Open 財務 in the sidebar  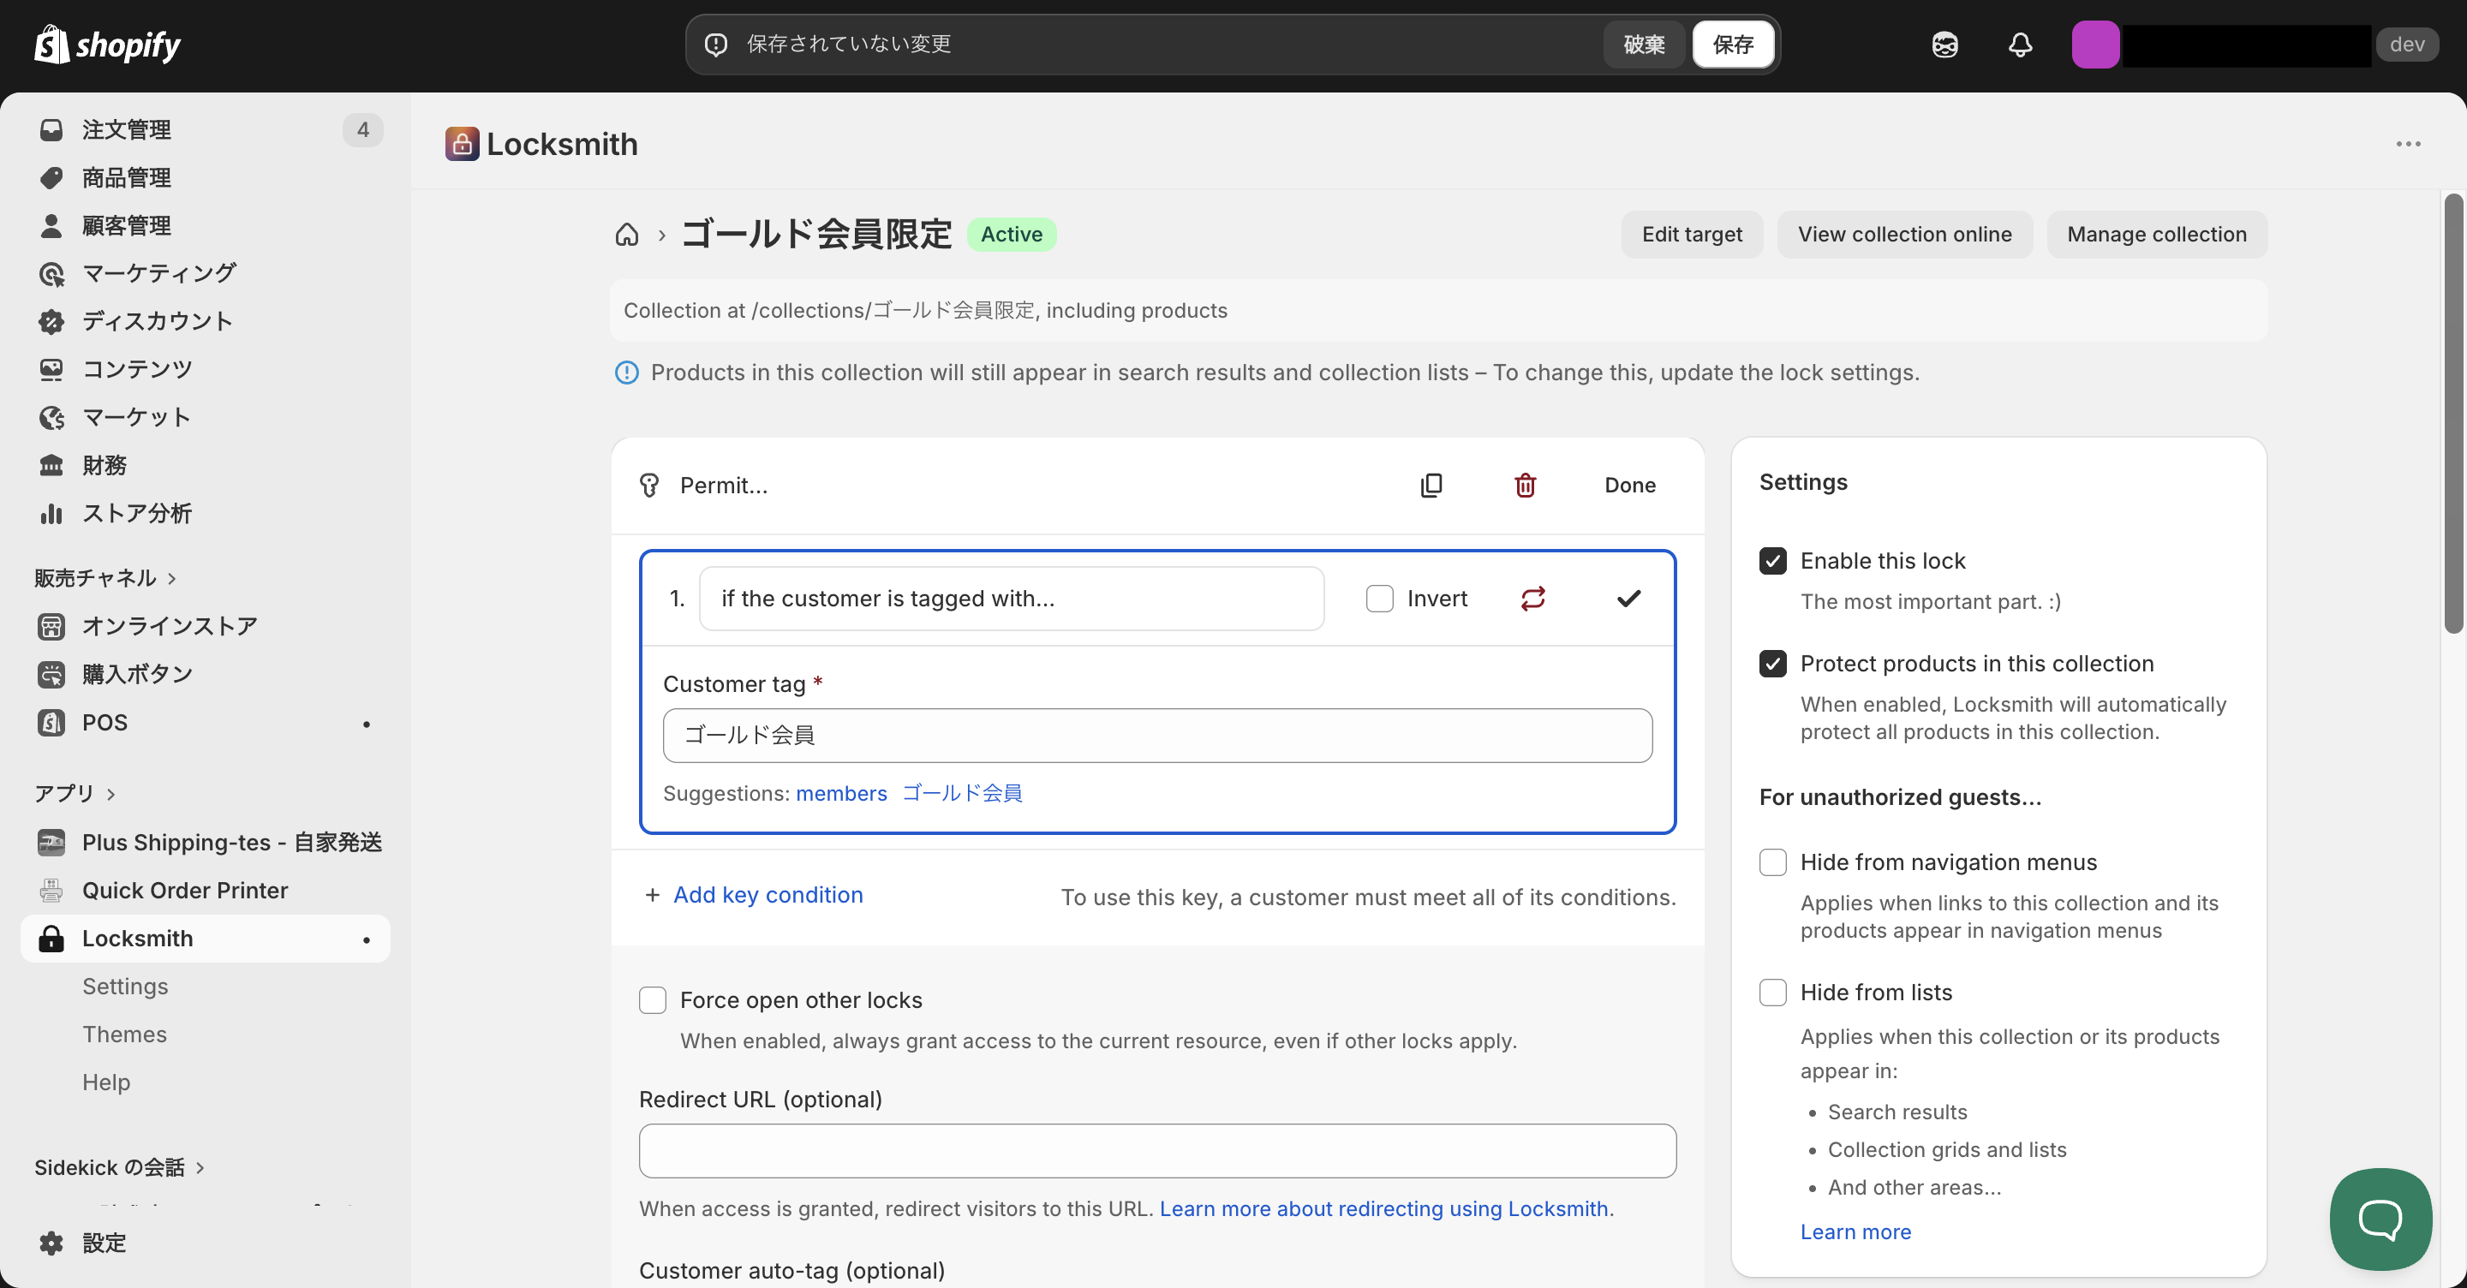[205, 464]
